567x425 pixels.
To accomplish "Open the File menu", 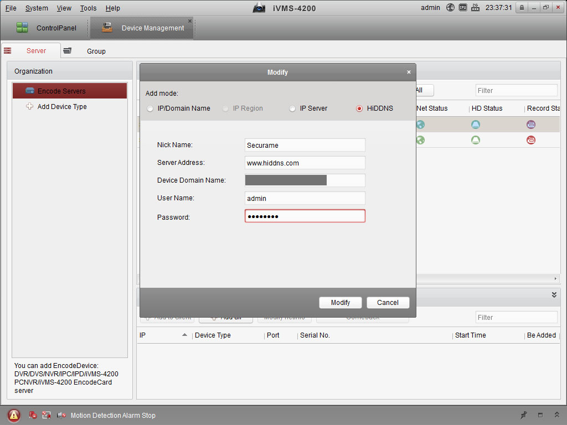I will (11, 8).
